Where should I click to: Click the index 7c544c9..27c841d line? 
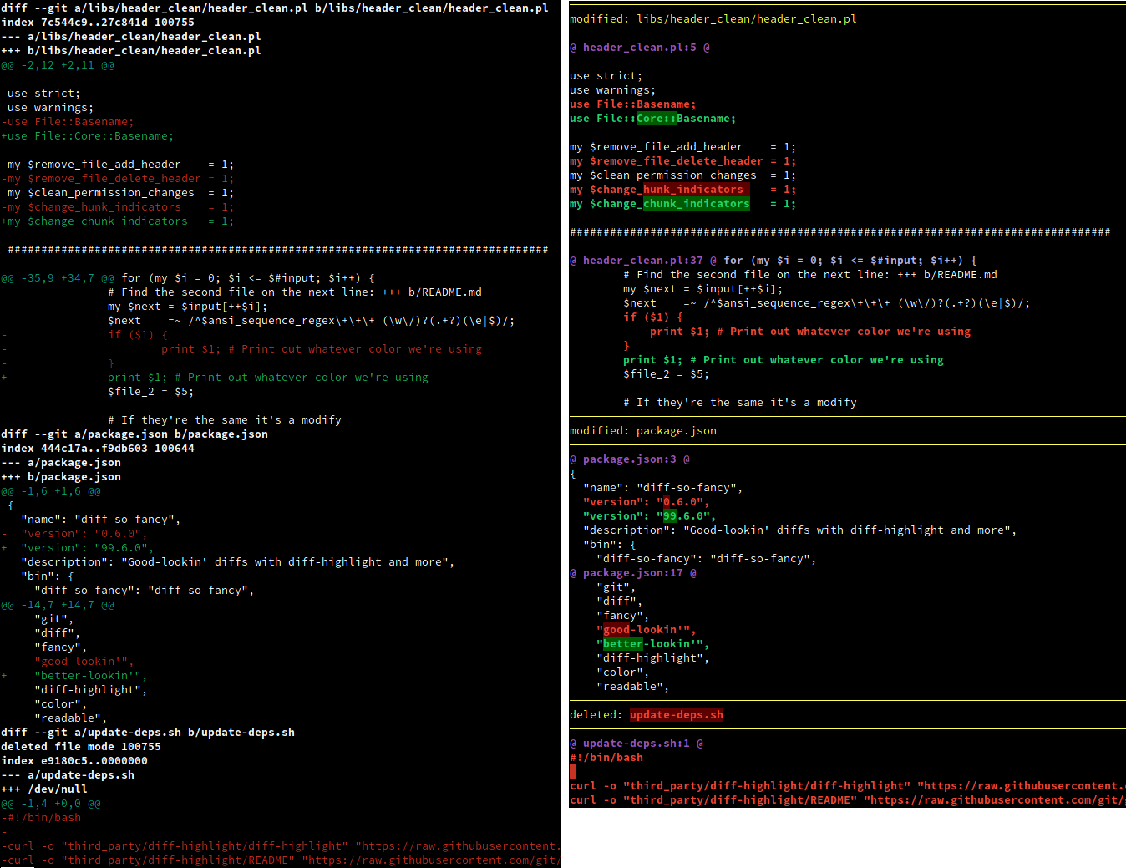click(96, 22)
